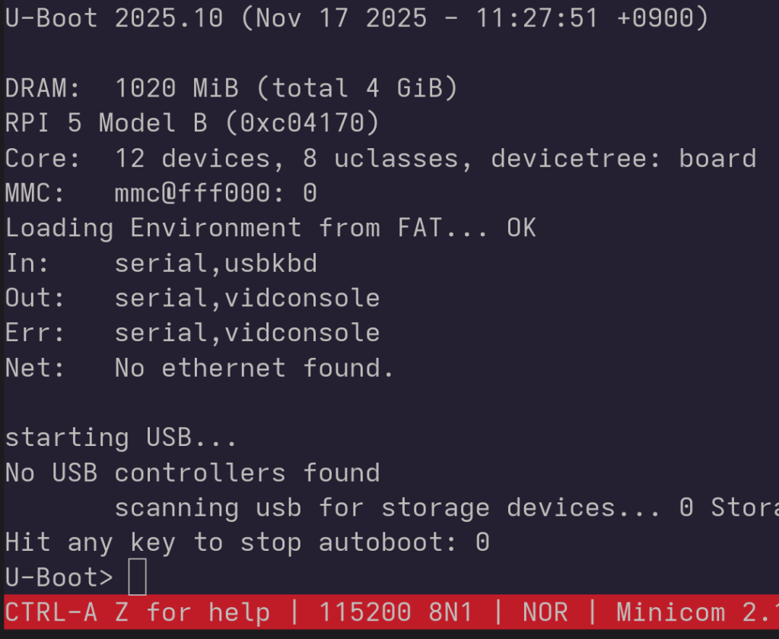Click the "No USB controllers found" message
Screen dimensions: 779x639
pos(192,473)
